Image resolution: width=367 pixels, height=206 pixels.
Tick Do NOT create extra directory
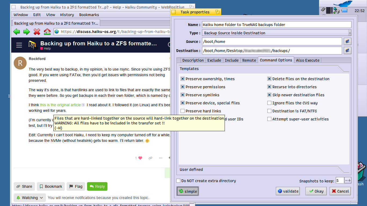(x=178, y=181)
